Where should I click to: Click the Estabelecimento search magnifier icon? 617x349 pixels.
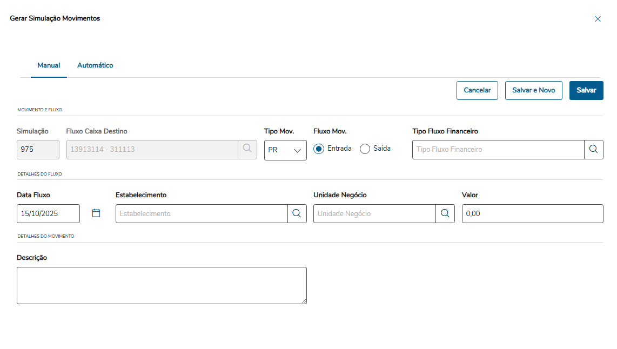[297, 213]
